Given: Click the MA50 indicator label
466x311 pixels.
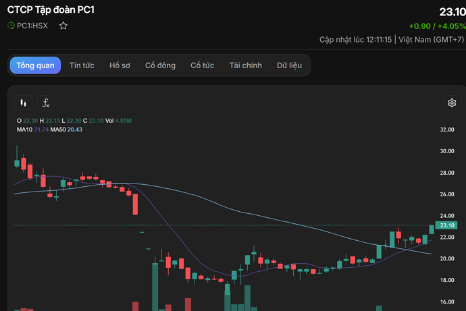Looking at the screenshot, I should (58, 130).
